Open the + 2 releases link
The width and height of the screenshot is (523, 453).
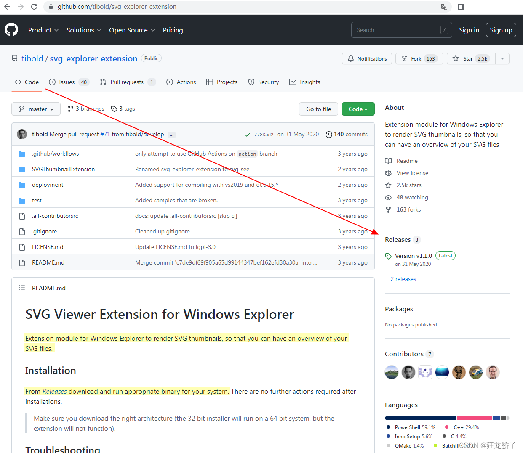click(400, 279)
